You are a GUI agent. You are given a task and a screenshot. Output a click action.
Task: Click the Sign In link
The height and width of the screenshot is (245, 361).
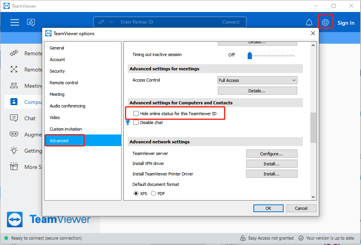pos(346,23)
